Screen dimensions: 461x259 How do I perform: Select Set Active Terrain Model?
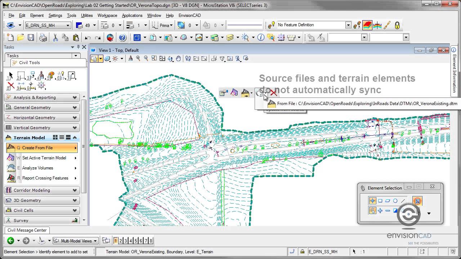(42, 158)
